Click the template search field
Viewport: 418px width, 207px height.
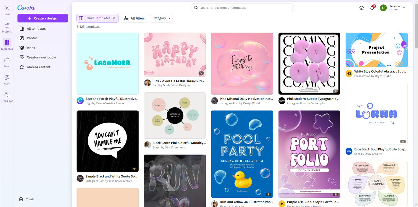(242, 8)
